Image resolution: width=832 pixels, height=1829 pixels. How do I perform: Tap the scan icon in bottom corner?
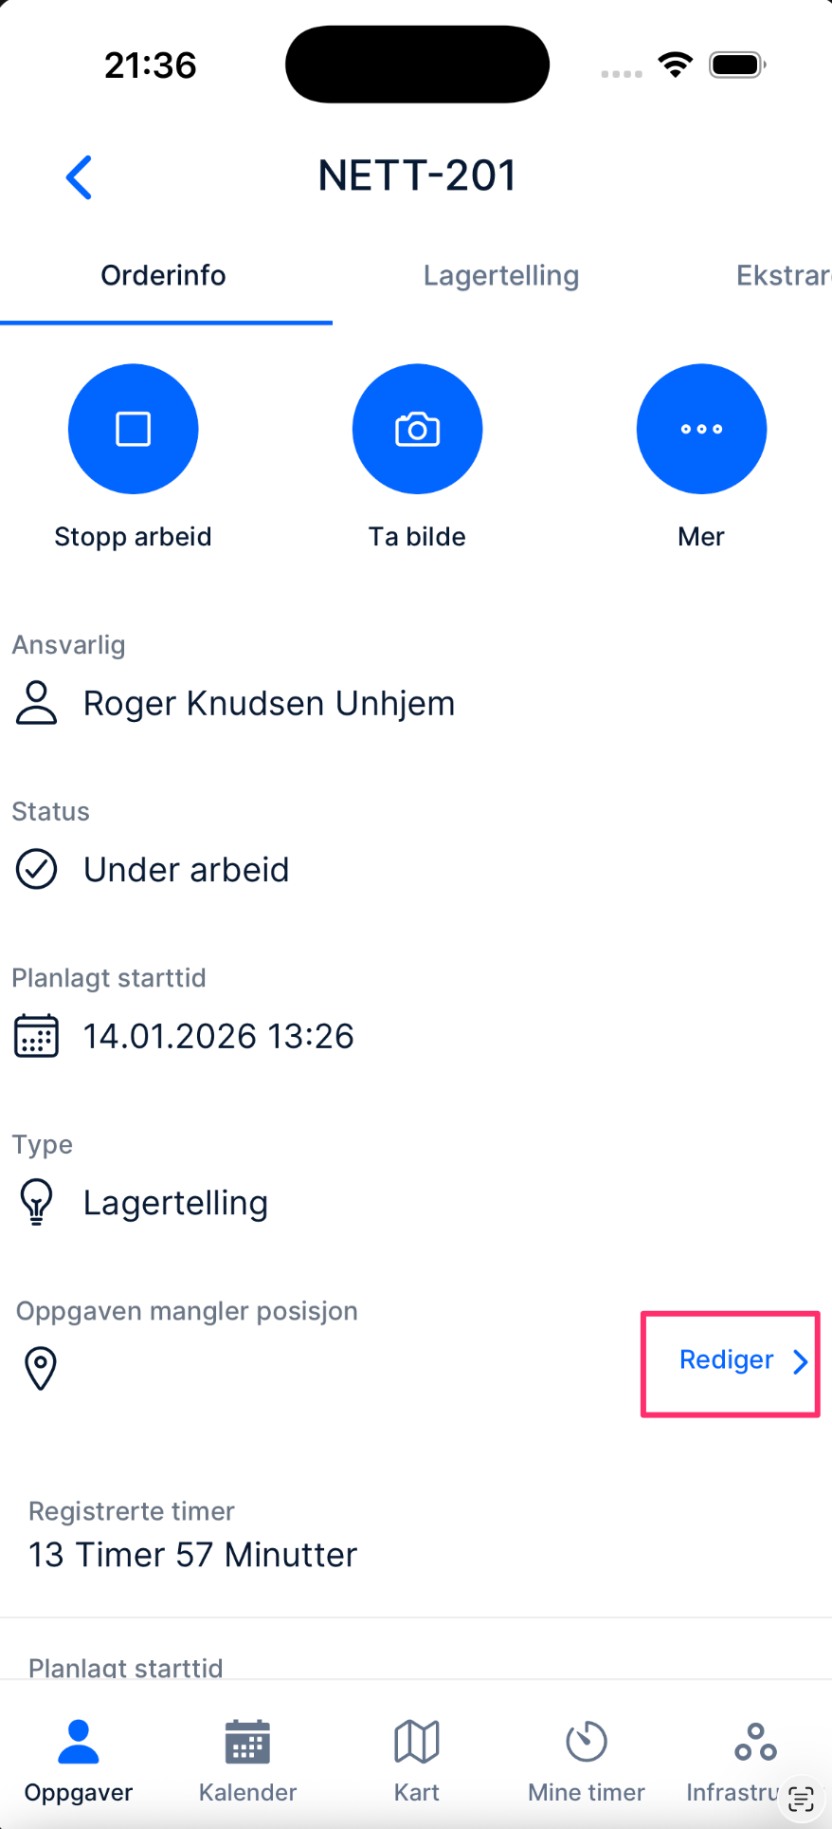[x=802, y=1798]
